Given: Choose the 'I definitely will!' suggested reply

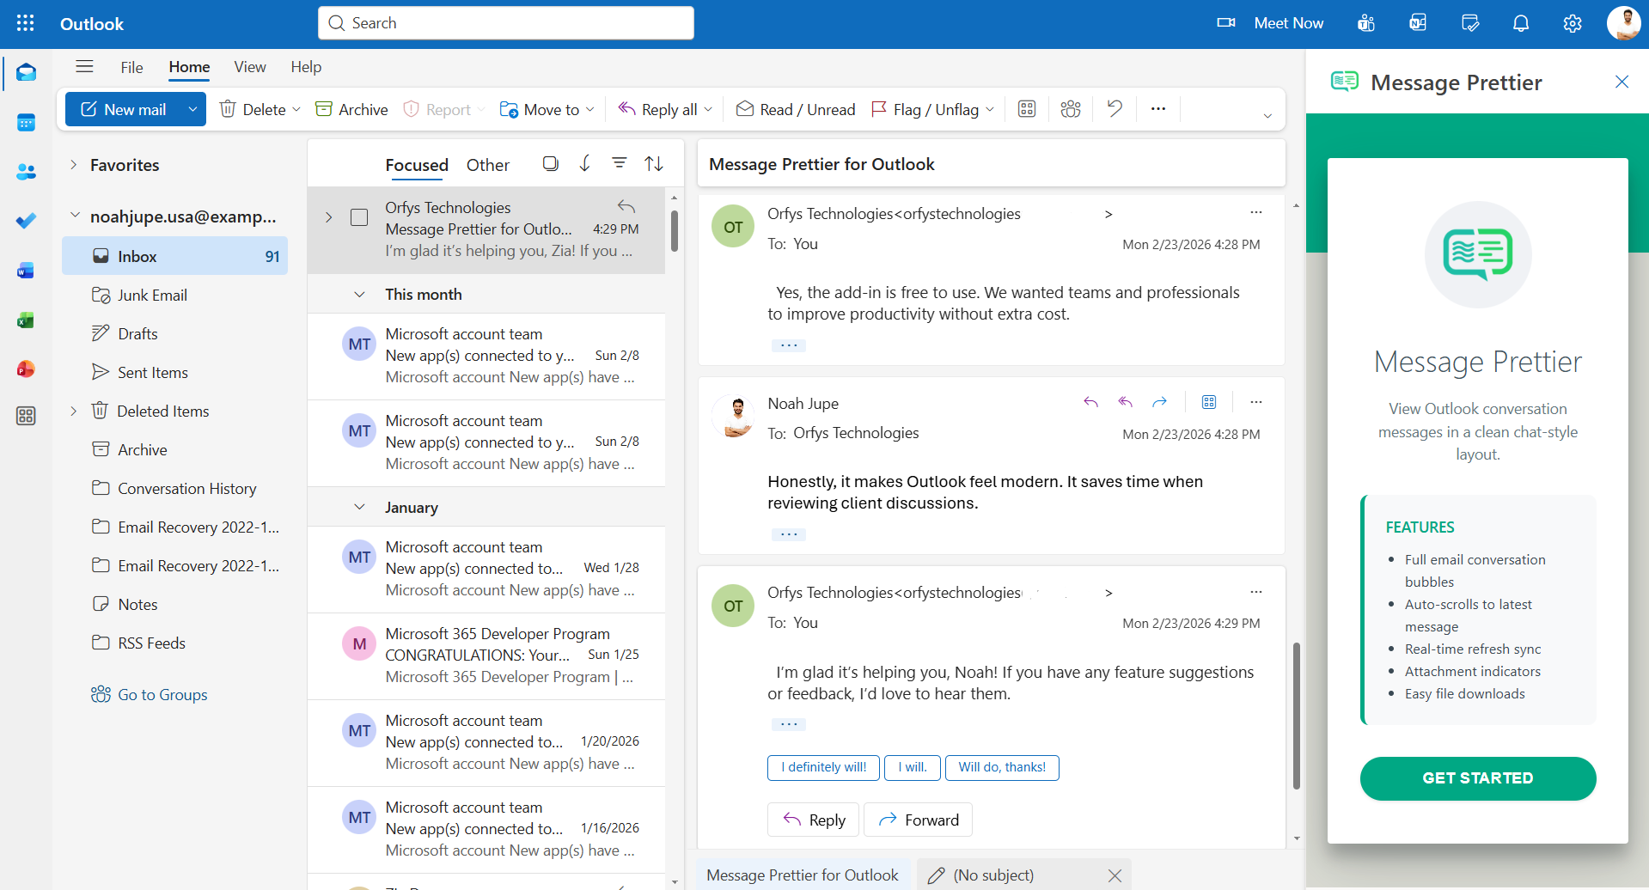Looking at the screenshot, I should 823,767.
